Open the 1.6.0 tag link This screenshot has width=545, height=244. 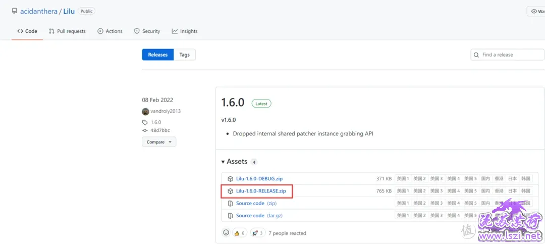tap(156, 123)
